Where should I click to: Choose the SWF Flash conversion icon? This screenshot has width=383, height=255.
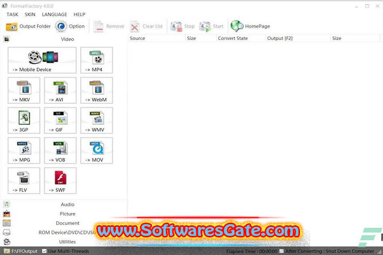coord(60,181)
